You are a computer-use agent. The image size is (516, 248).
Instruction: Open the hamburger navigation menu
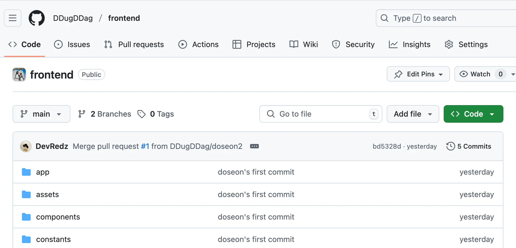(13, 18)
